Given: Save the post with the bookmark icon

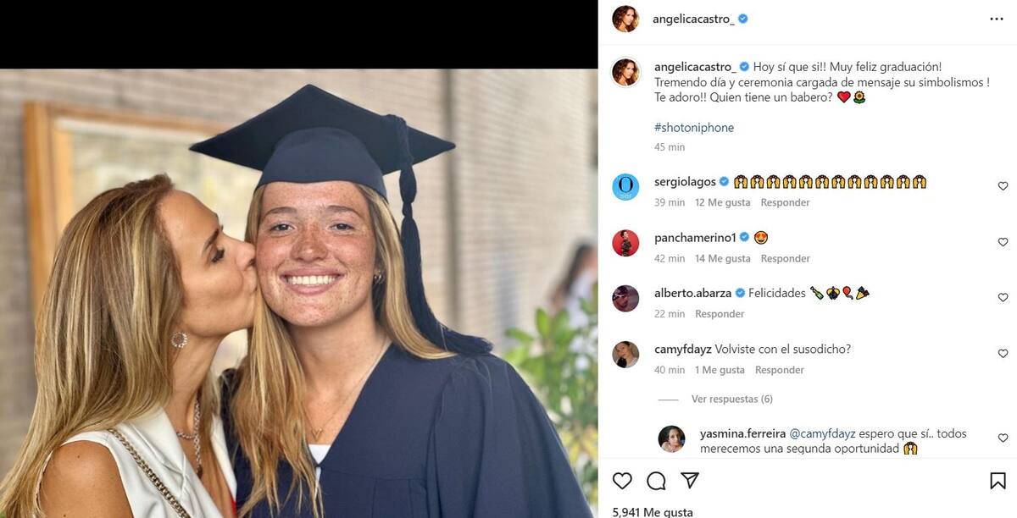Looking at the screenshot, I should point(998,481).
